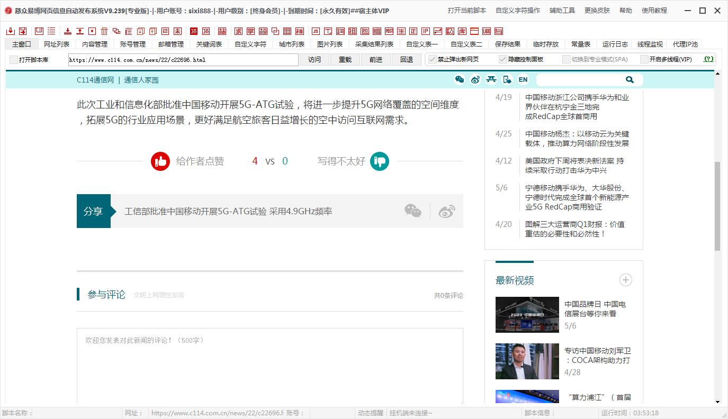Open the 辅助工具 menu
The image size is (728, 419).
pos(562,11)
